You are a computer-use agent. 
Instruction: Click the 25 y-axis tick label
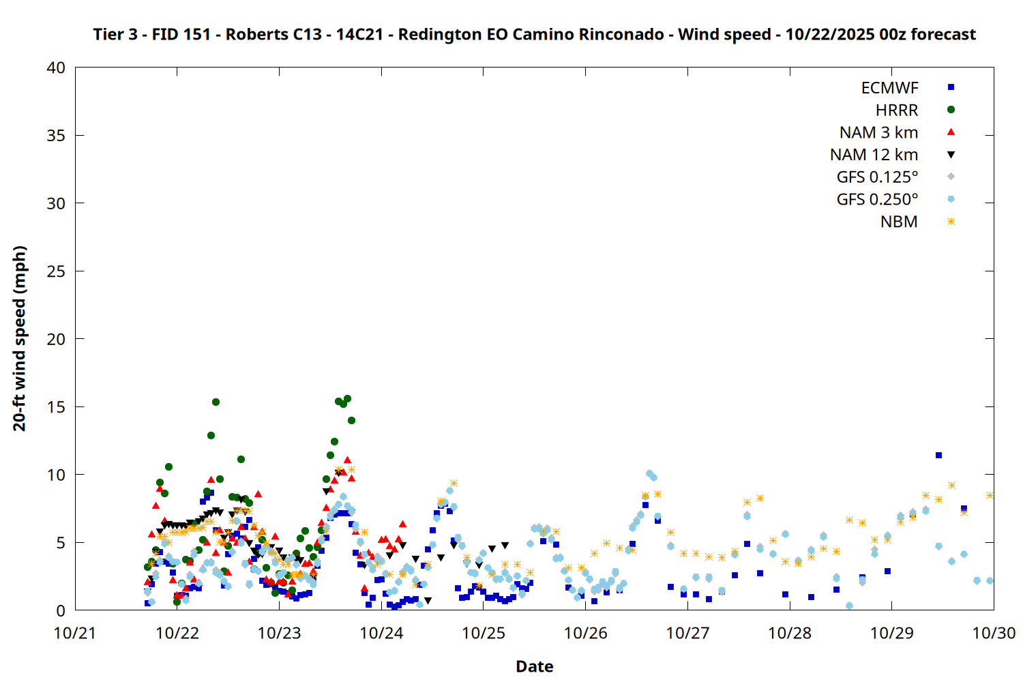(x=57, y=271)
